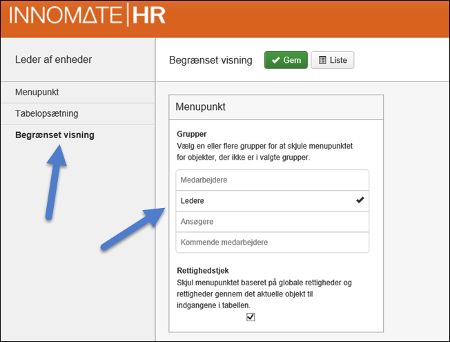Click the list icon on Liste button
The height and width of the screenshot is (342, 450).
322,61
